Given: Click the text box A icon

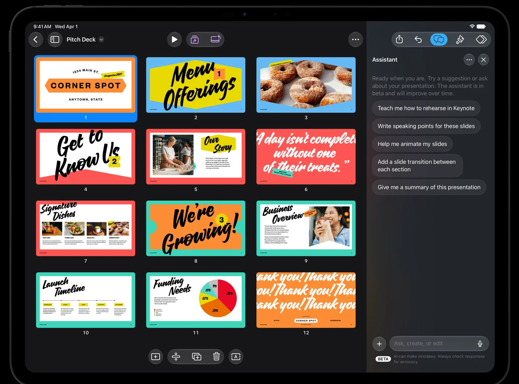Looking at the screenshot, I should pos(236,357).
